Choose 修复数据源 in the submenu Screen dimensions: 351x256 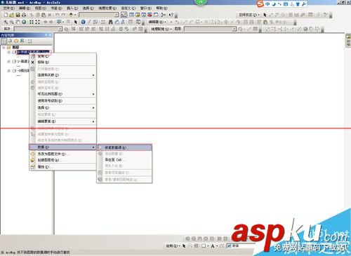point(124,148)
